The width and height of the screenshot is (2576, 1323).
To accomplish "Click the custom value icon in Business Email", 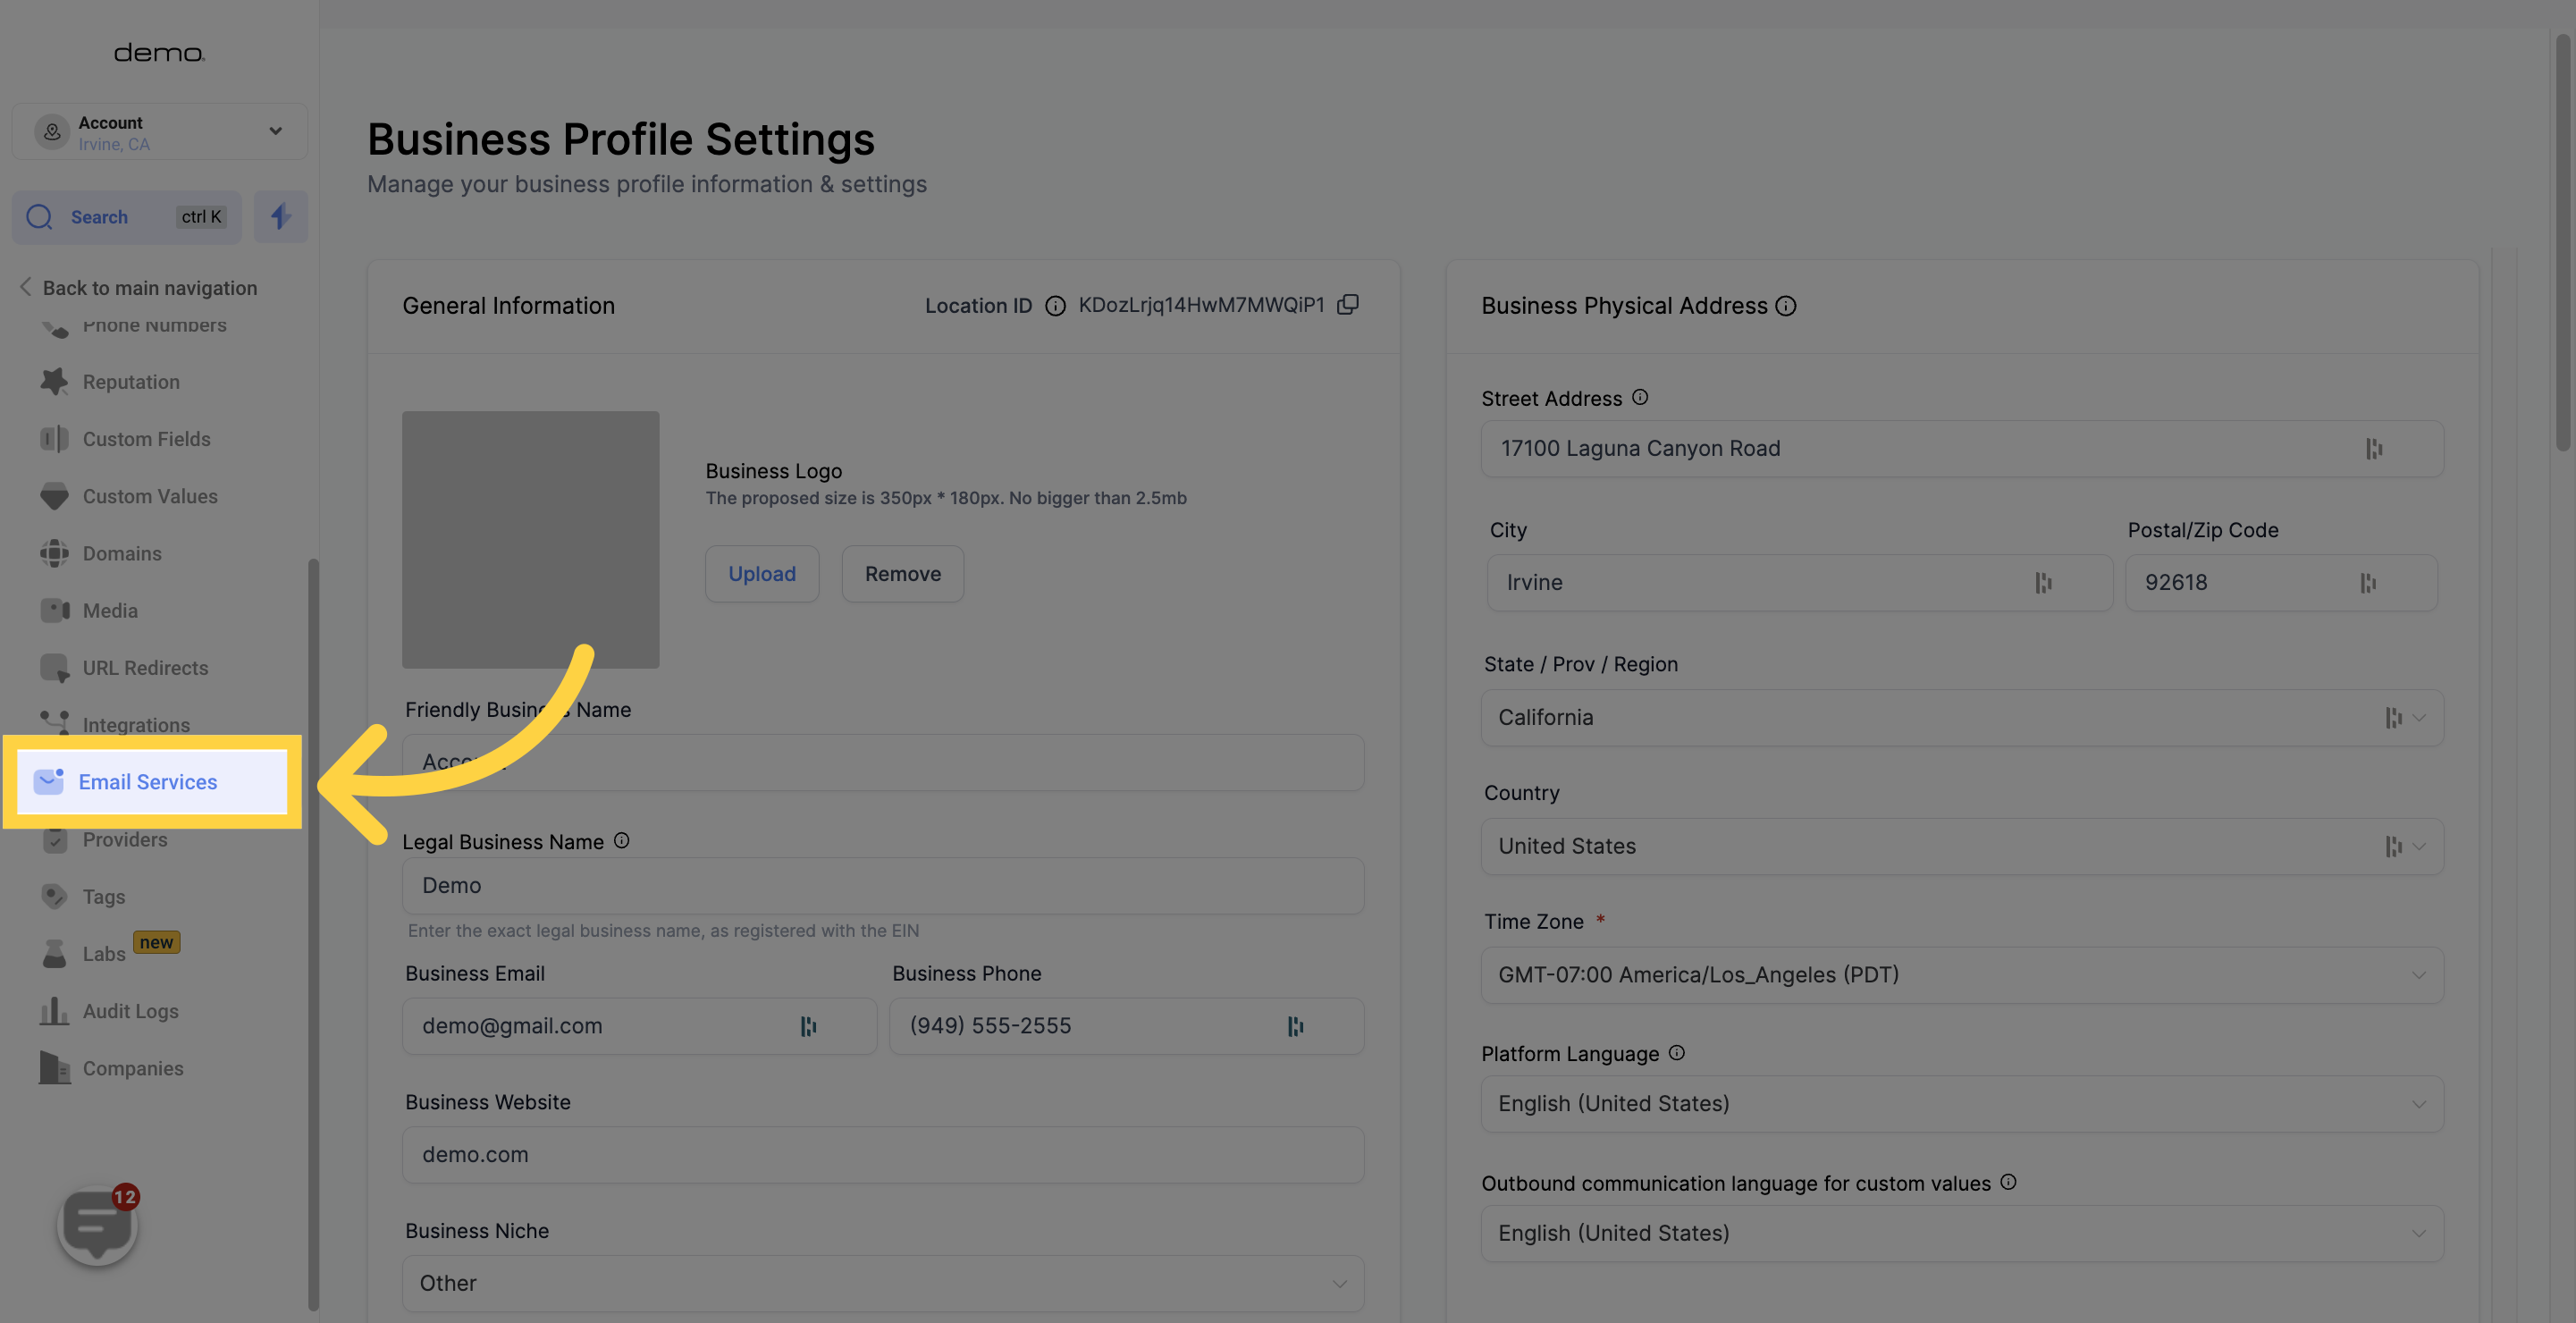I will click(808, 1026).
